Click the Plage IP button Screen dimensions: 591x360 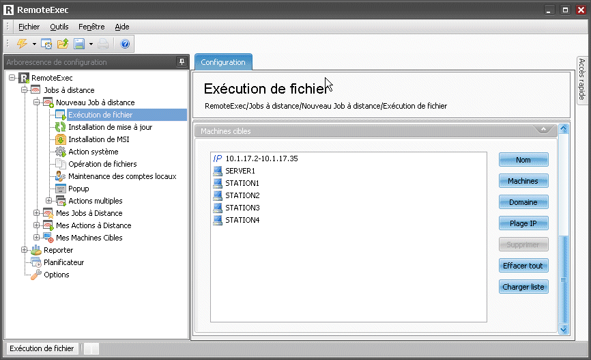[523, 223]
